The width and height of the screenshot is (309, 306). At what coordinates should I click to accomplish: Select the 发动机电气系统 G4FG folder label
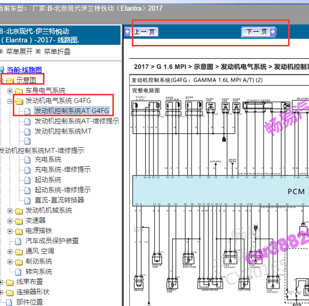(58, 100)
